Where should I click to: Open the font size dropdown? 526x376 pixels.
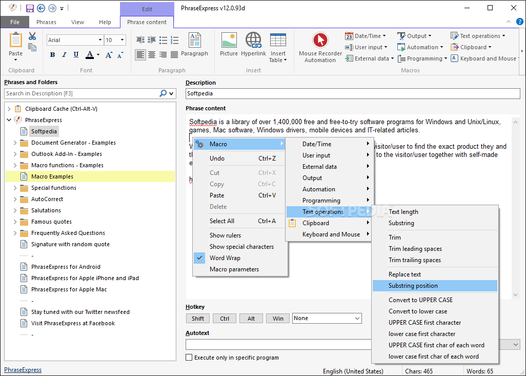[122, 40]
